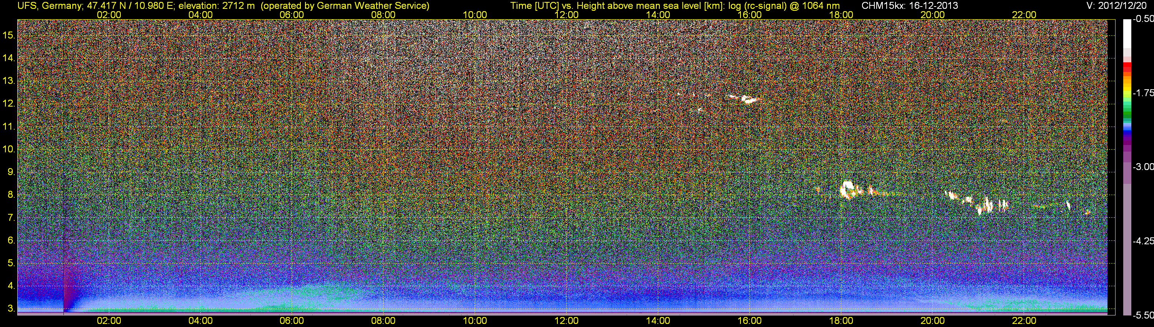Click the '08:00' label on the top time axis
1154x327 pixels.
coord(384,15)
